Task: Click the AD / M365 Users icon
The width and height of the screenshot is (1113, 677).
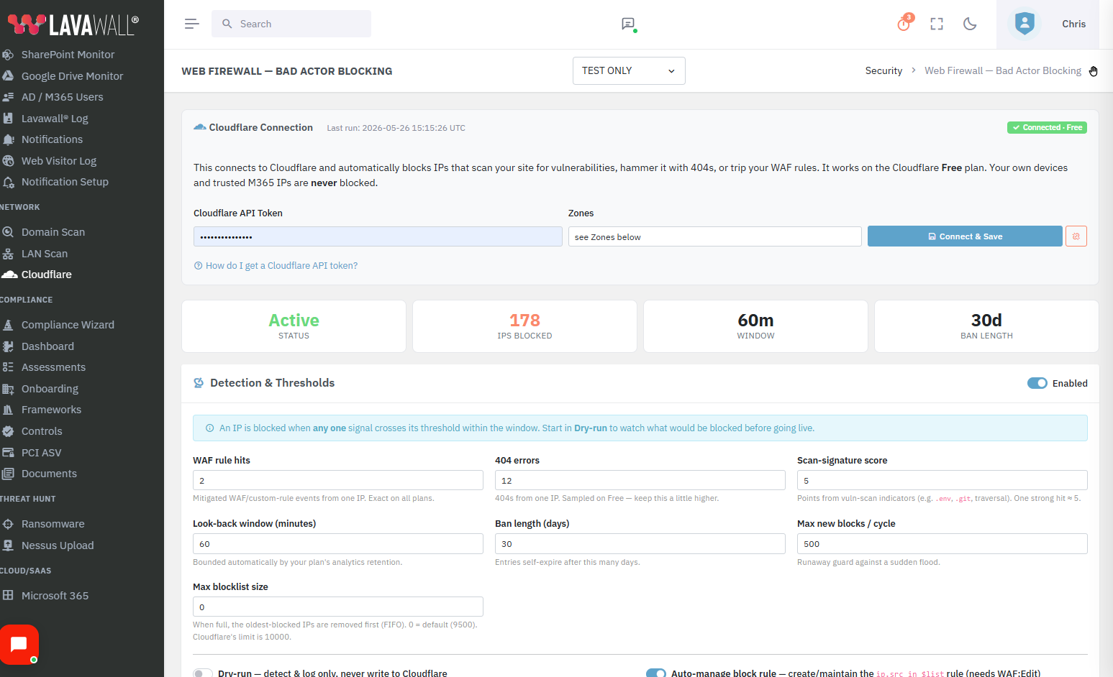Action: (x=8, y=97)
